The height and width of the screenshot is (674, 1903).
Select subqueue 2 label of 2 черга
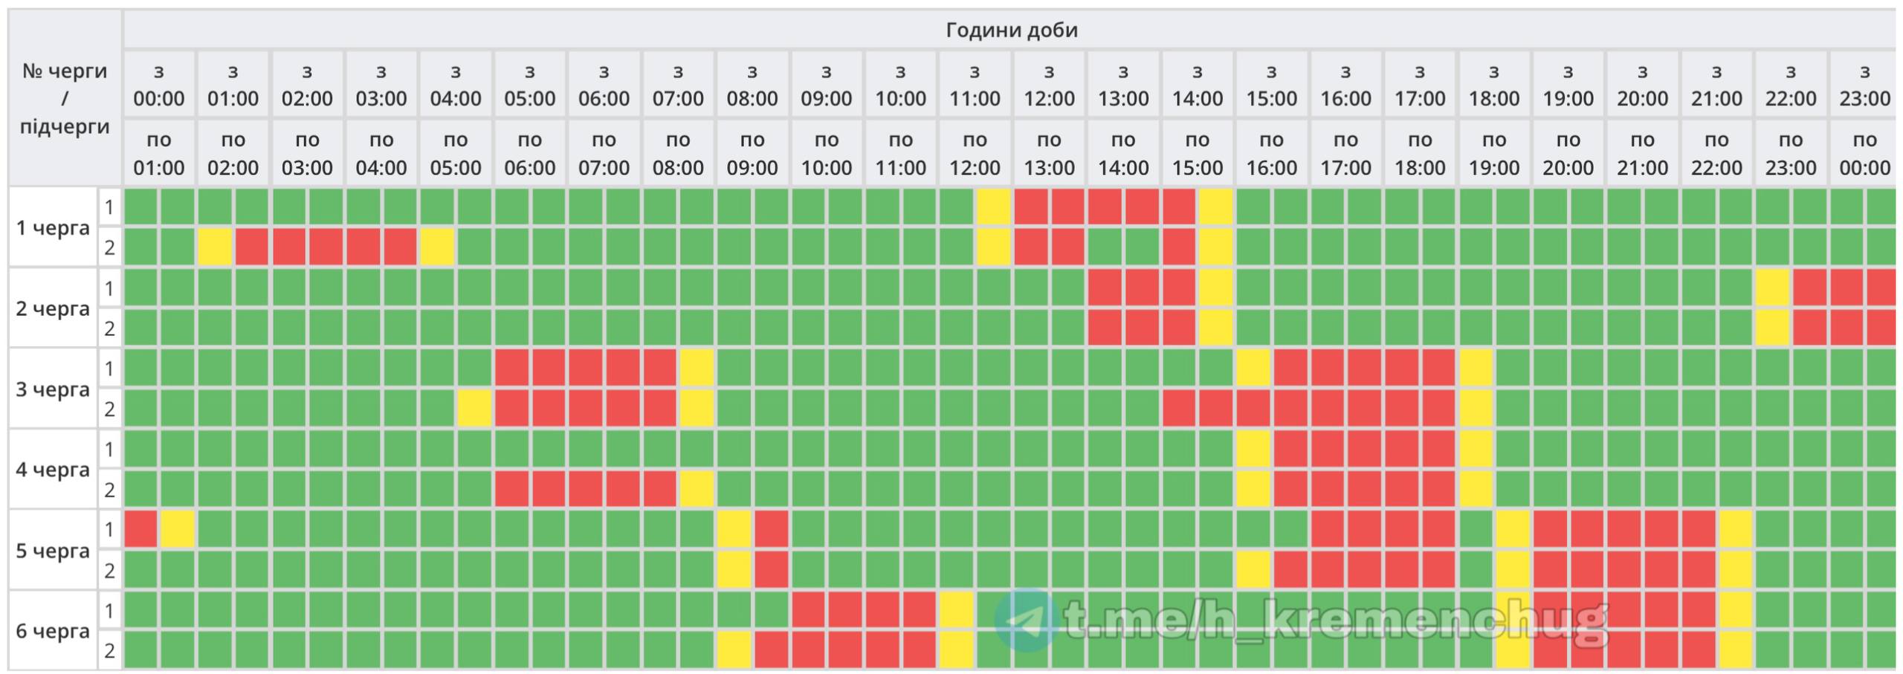point(109,328)
